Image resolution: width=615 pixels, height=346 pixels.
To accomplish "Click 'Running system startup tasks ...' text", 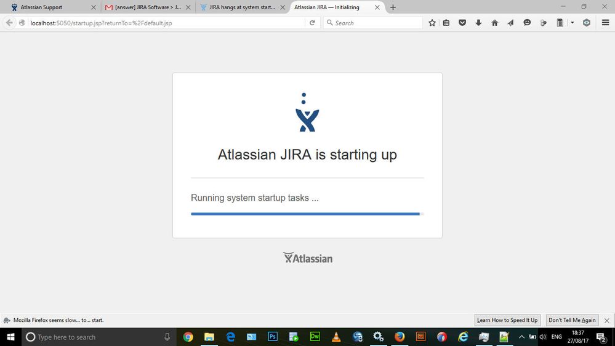I will (254, 198).
